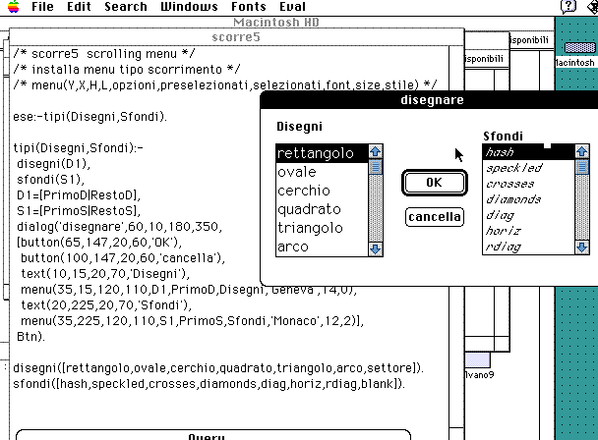
Task: Open the File menu
Action: pyautogui.click(x=42, y=7)
